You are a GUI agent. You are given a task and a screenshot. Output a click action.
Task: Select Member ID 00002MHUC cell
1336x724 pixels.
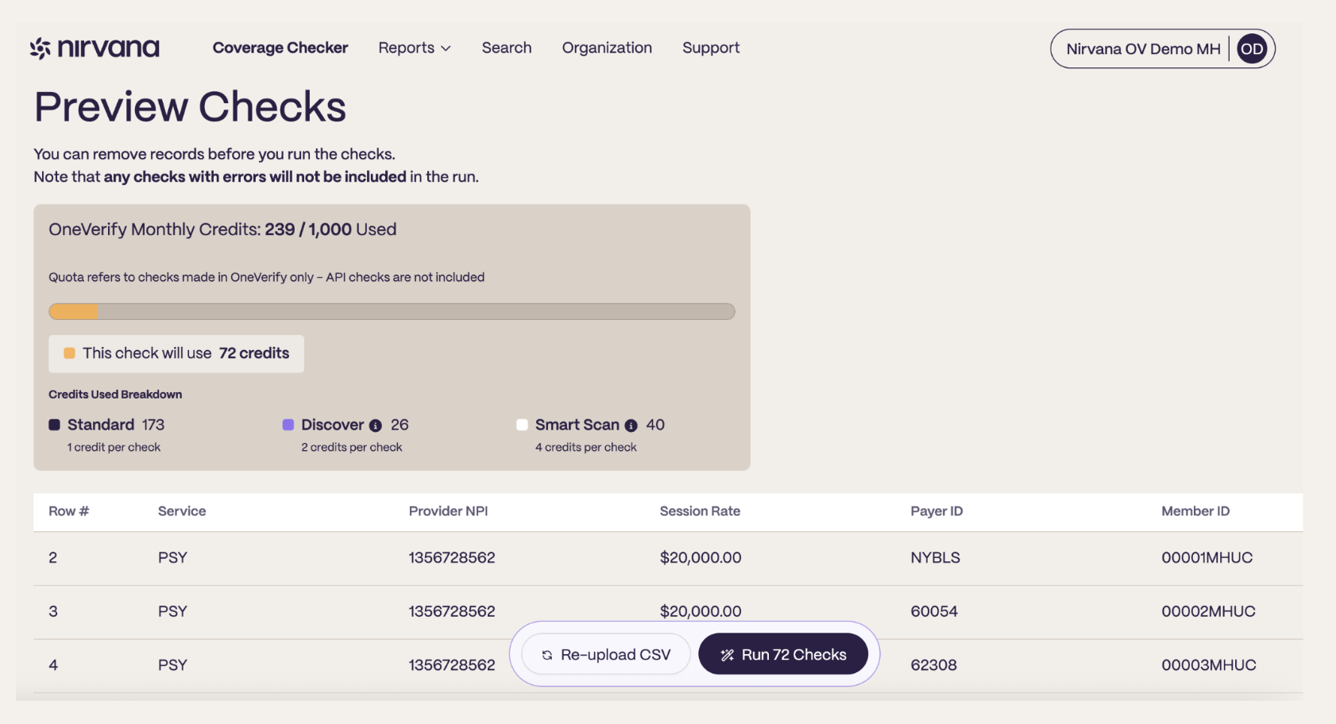[1209, 611]
